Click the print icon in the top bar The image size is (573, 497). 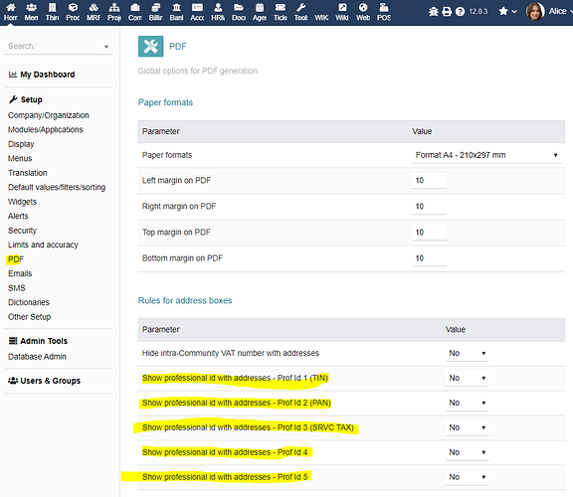tap(447, 12)
